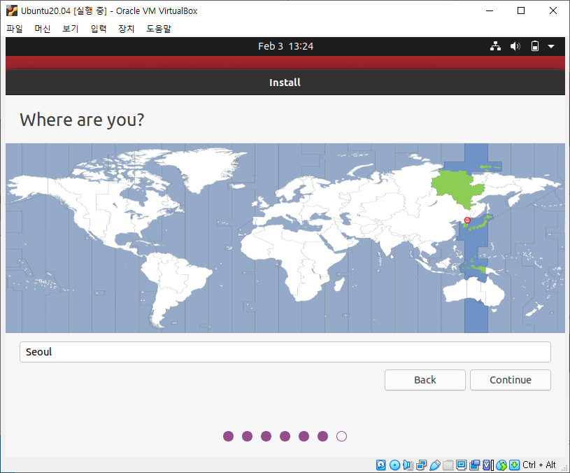The height and width of the screenshot is (473, 570).
Task: Click the CPU virtualization status icon
Action: (x=488, y=465)
